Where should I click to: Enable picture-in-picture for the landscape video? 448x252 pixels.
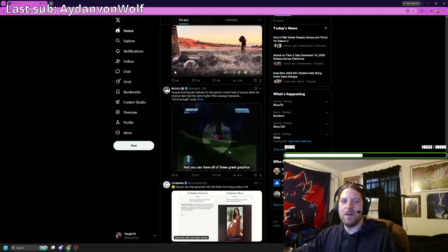pyautogui.click(x=252, y=72)
